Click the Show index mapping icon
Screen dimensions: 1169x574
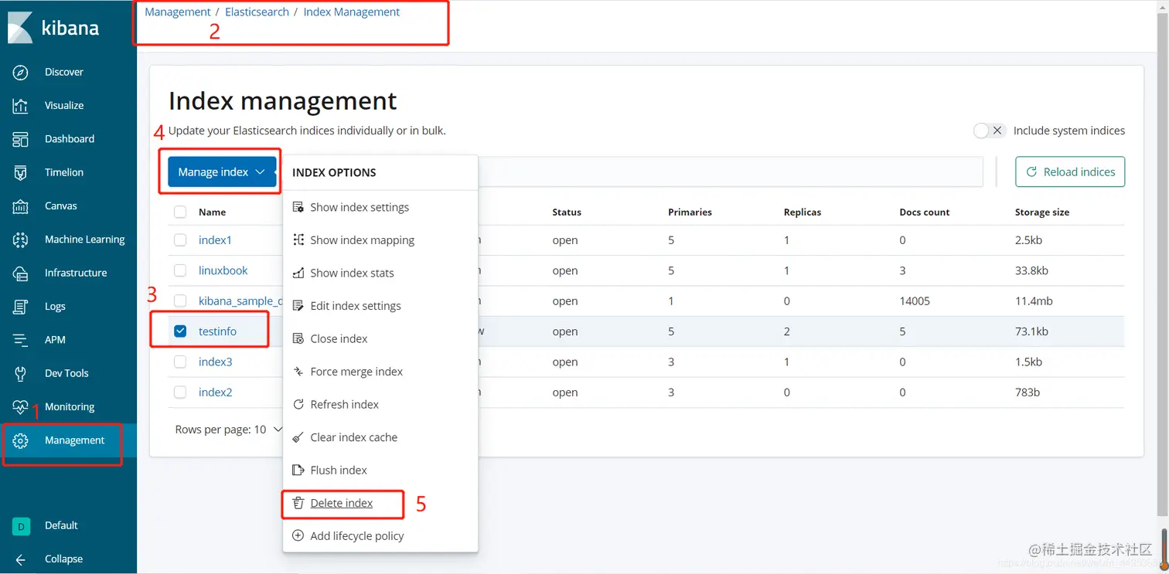tap(298, 240)
